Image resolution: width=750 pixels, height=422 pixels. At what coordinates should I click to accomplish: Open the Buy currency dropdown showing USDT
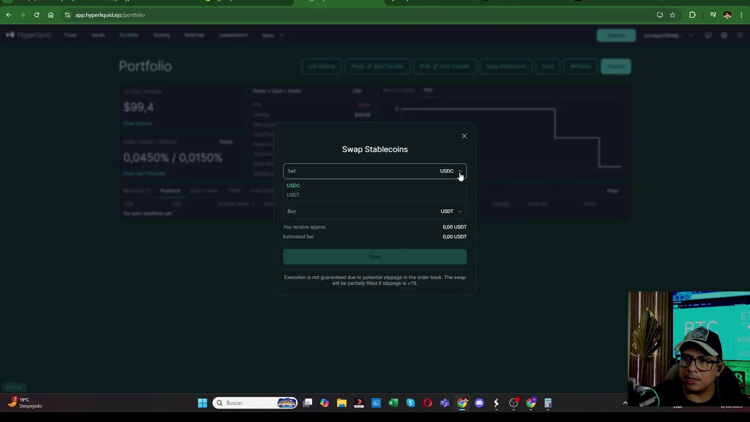(451, 211)
